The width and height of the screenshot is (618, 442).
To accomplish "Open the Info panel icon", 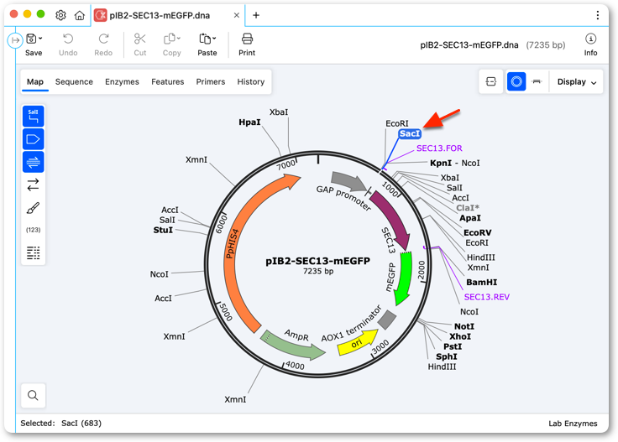I will coord(590,39).
